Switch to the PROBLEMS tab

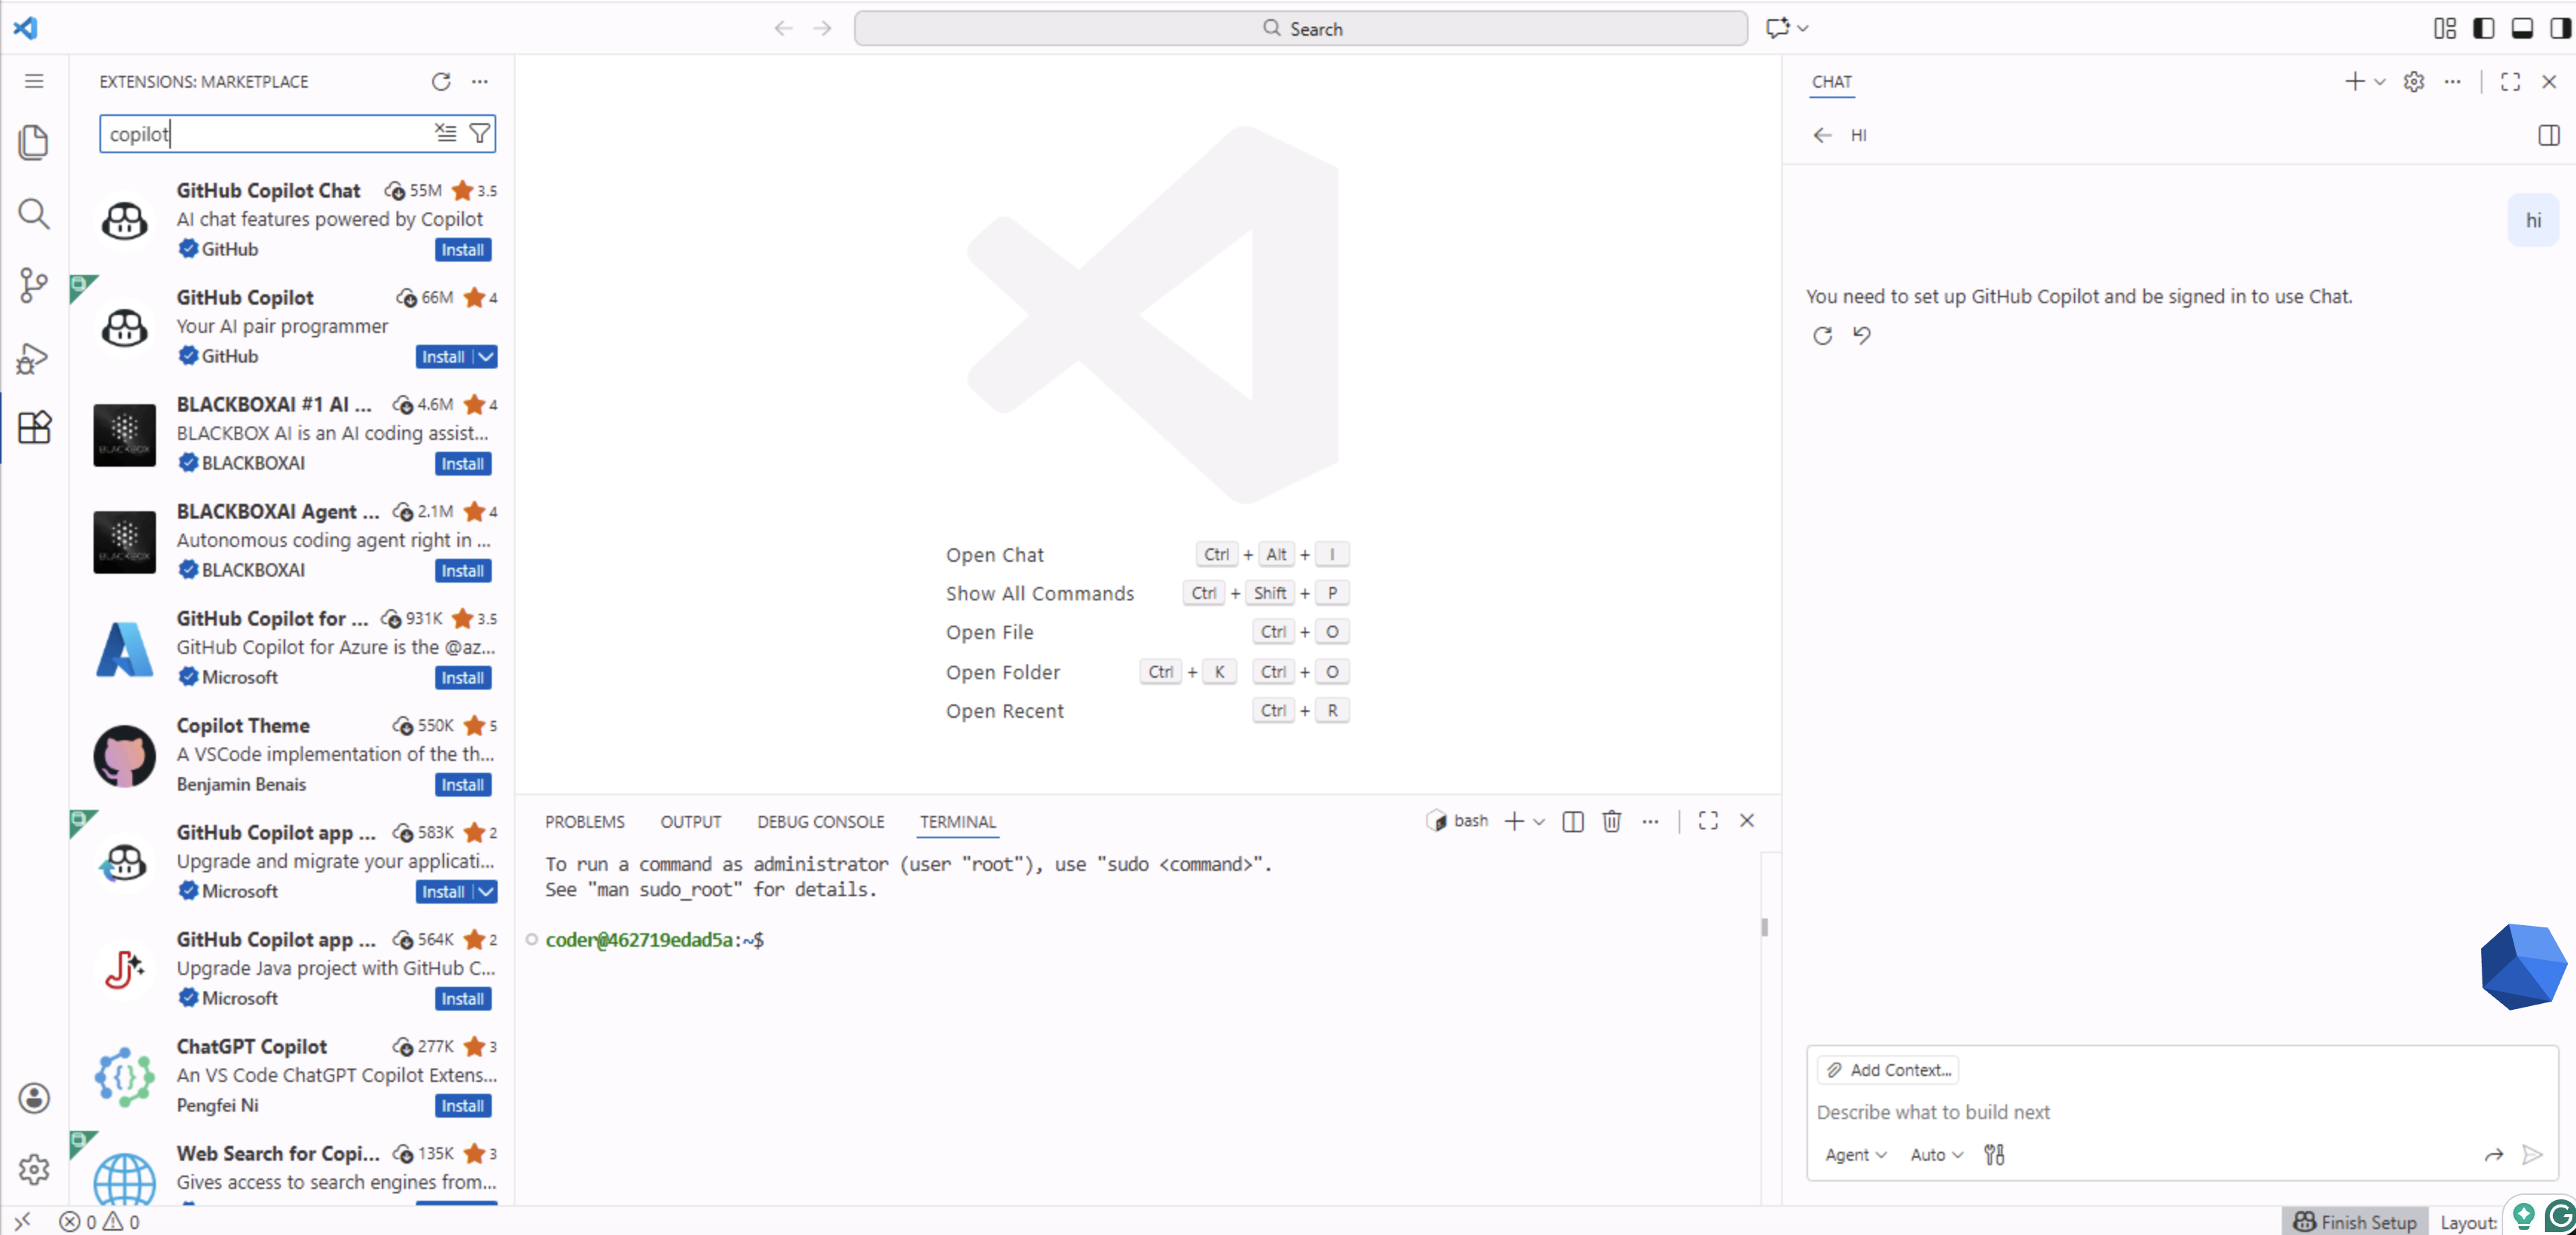[584, 822]
